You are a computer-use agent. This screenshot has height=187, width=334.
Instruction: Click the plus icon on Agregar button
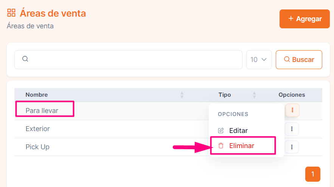point(291,19)
